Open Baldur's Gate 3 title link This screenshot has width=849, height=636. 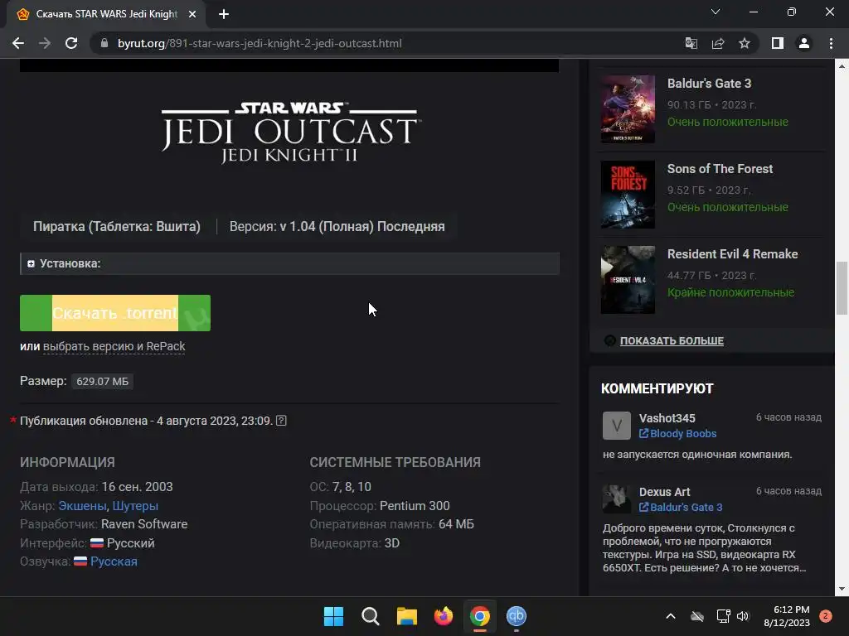click(710, 84)
